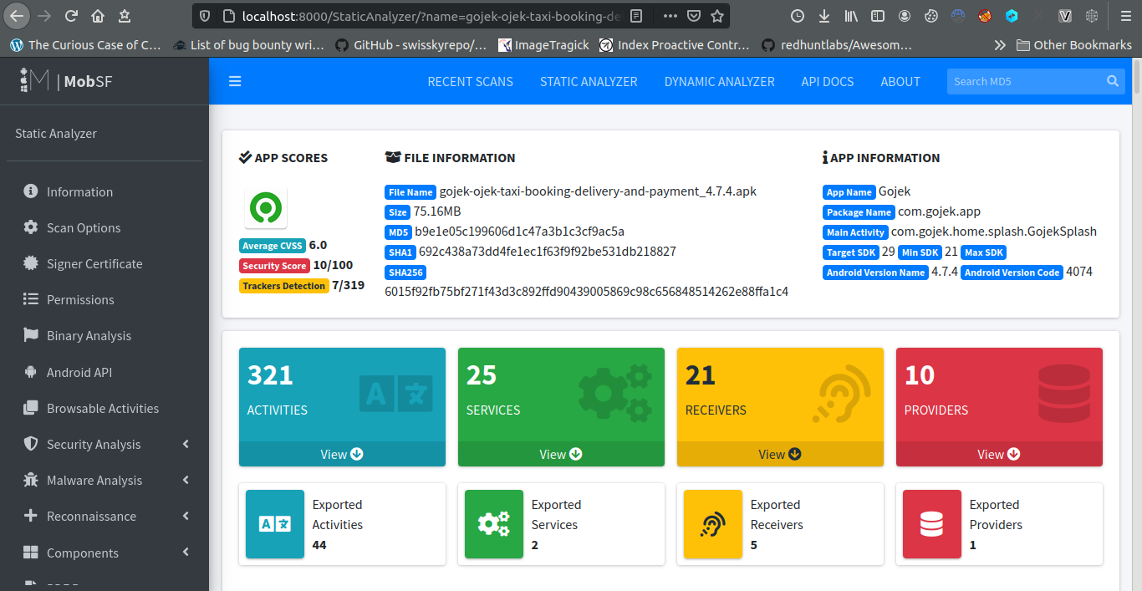The height and width of the screenshot is (591, 1142).
Task: Open DYNAMIC ANALYZER in top navigation
Action: coord(720,81)
